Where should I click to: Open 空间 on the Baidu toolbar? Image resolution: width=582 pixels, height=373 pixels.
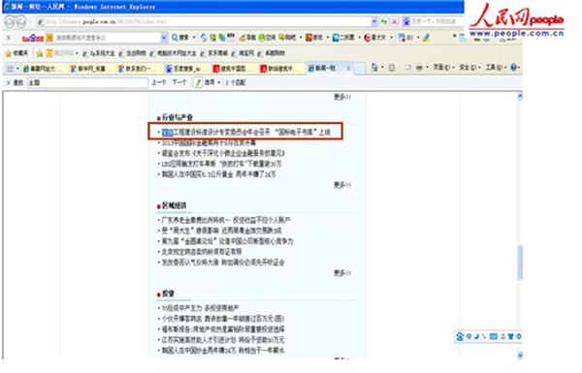[x=267, y=38]
